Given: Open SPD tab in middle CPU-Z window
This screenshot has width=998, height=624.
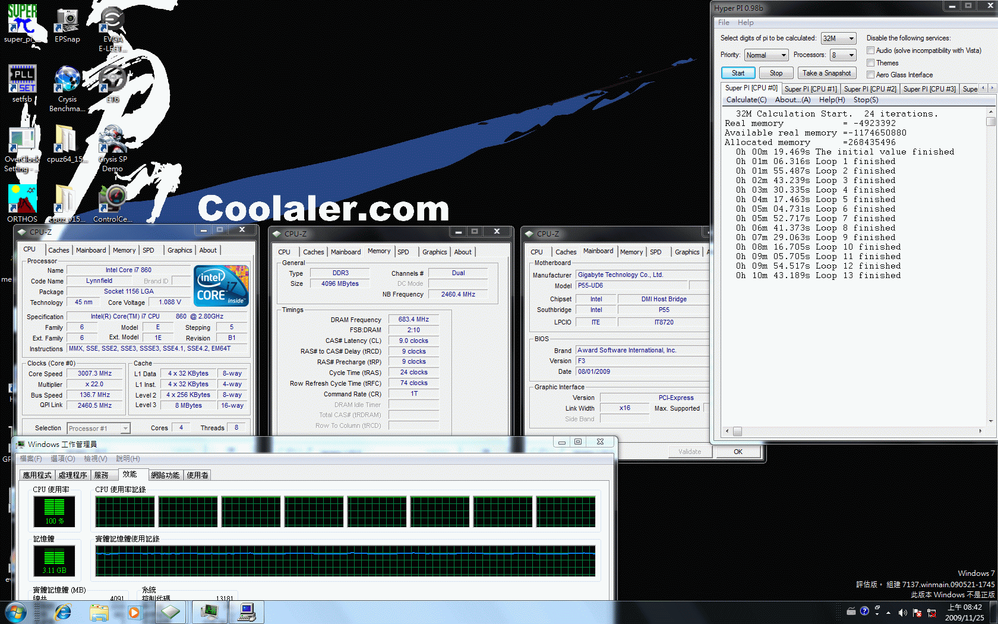Looking at the screenshot, I should [x=403, y=253].
